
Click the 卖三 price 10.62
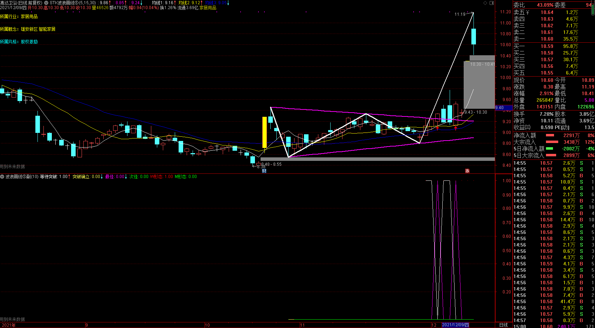[547, 26]
